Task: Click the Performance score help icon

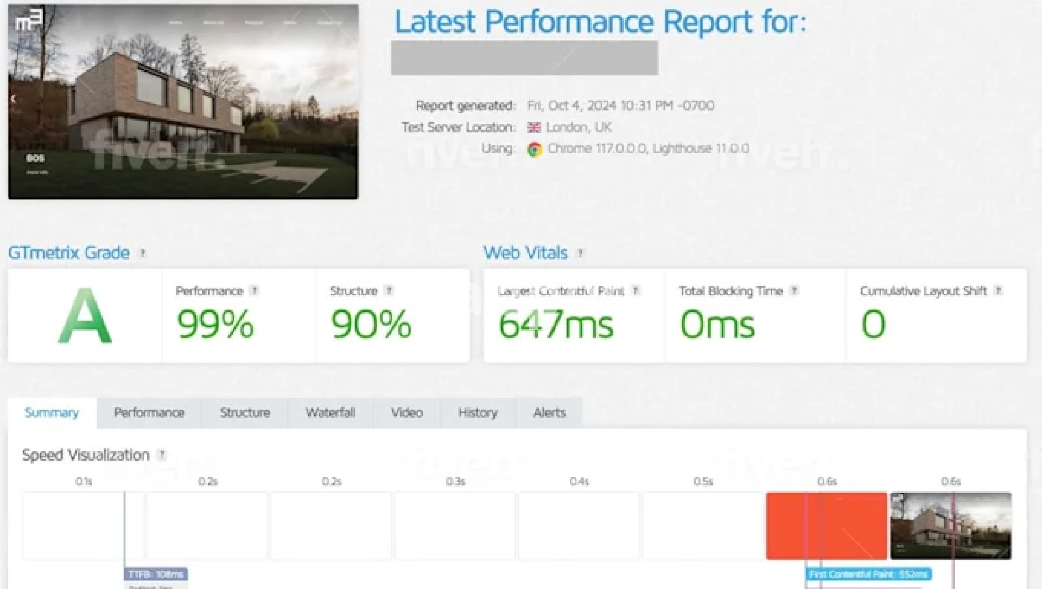Action: coord(254,291)
